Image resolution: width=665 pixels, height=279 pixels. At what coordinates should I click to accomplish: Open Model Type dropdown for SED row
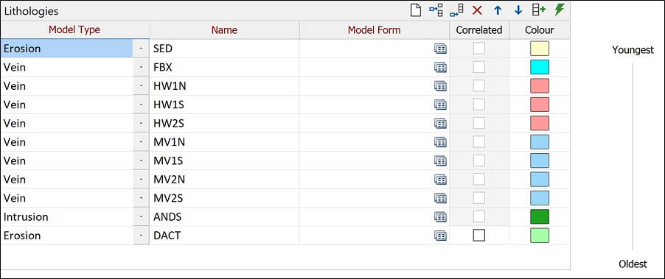pos(141,49)
